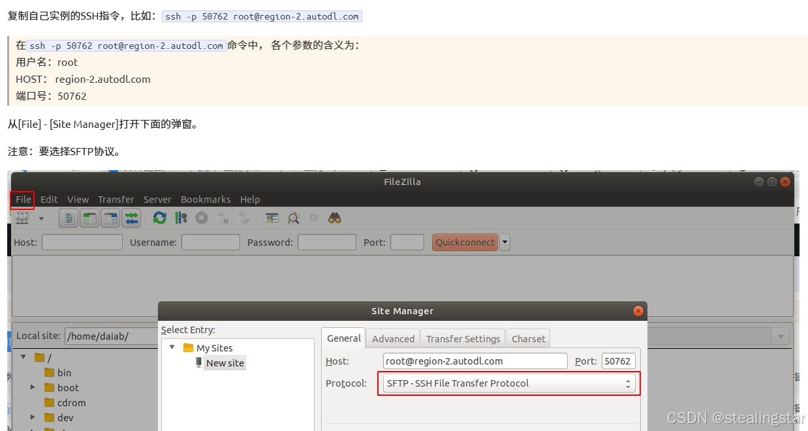Image resolution: width=808 pixels, height=431 pixels.
Task: Toggle processing of transfer queue icon
Action: click(x=181, y=218)
